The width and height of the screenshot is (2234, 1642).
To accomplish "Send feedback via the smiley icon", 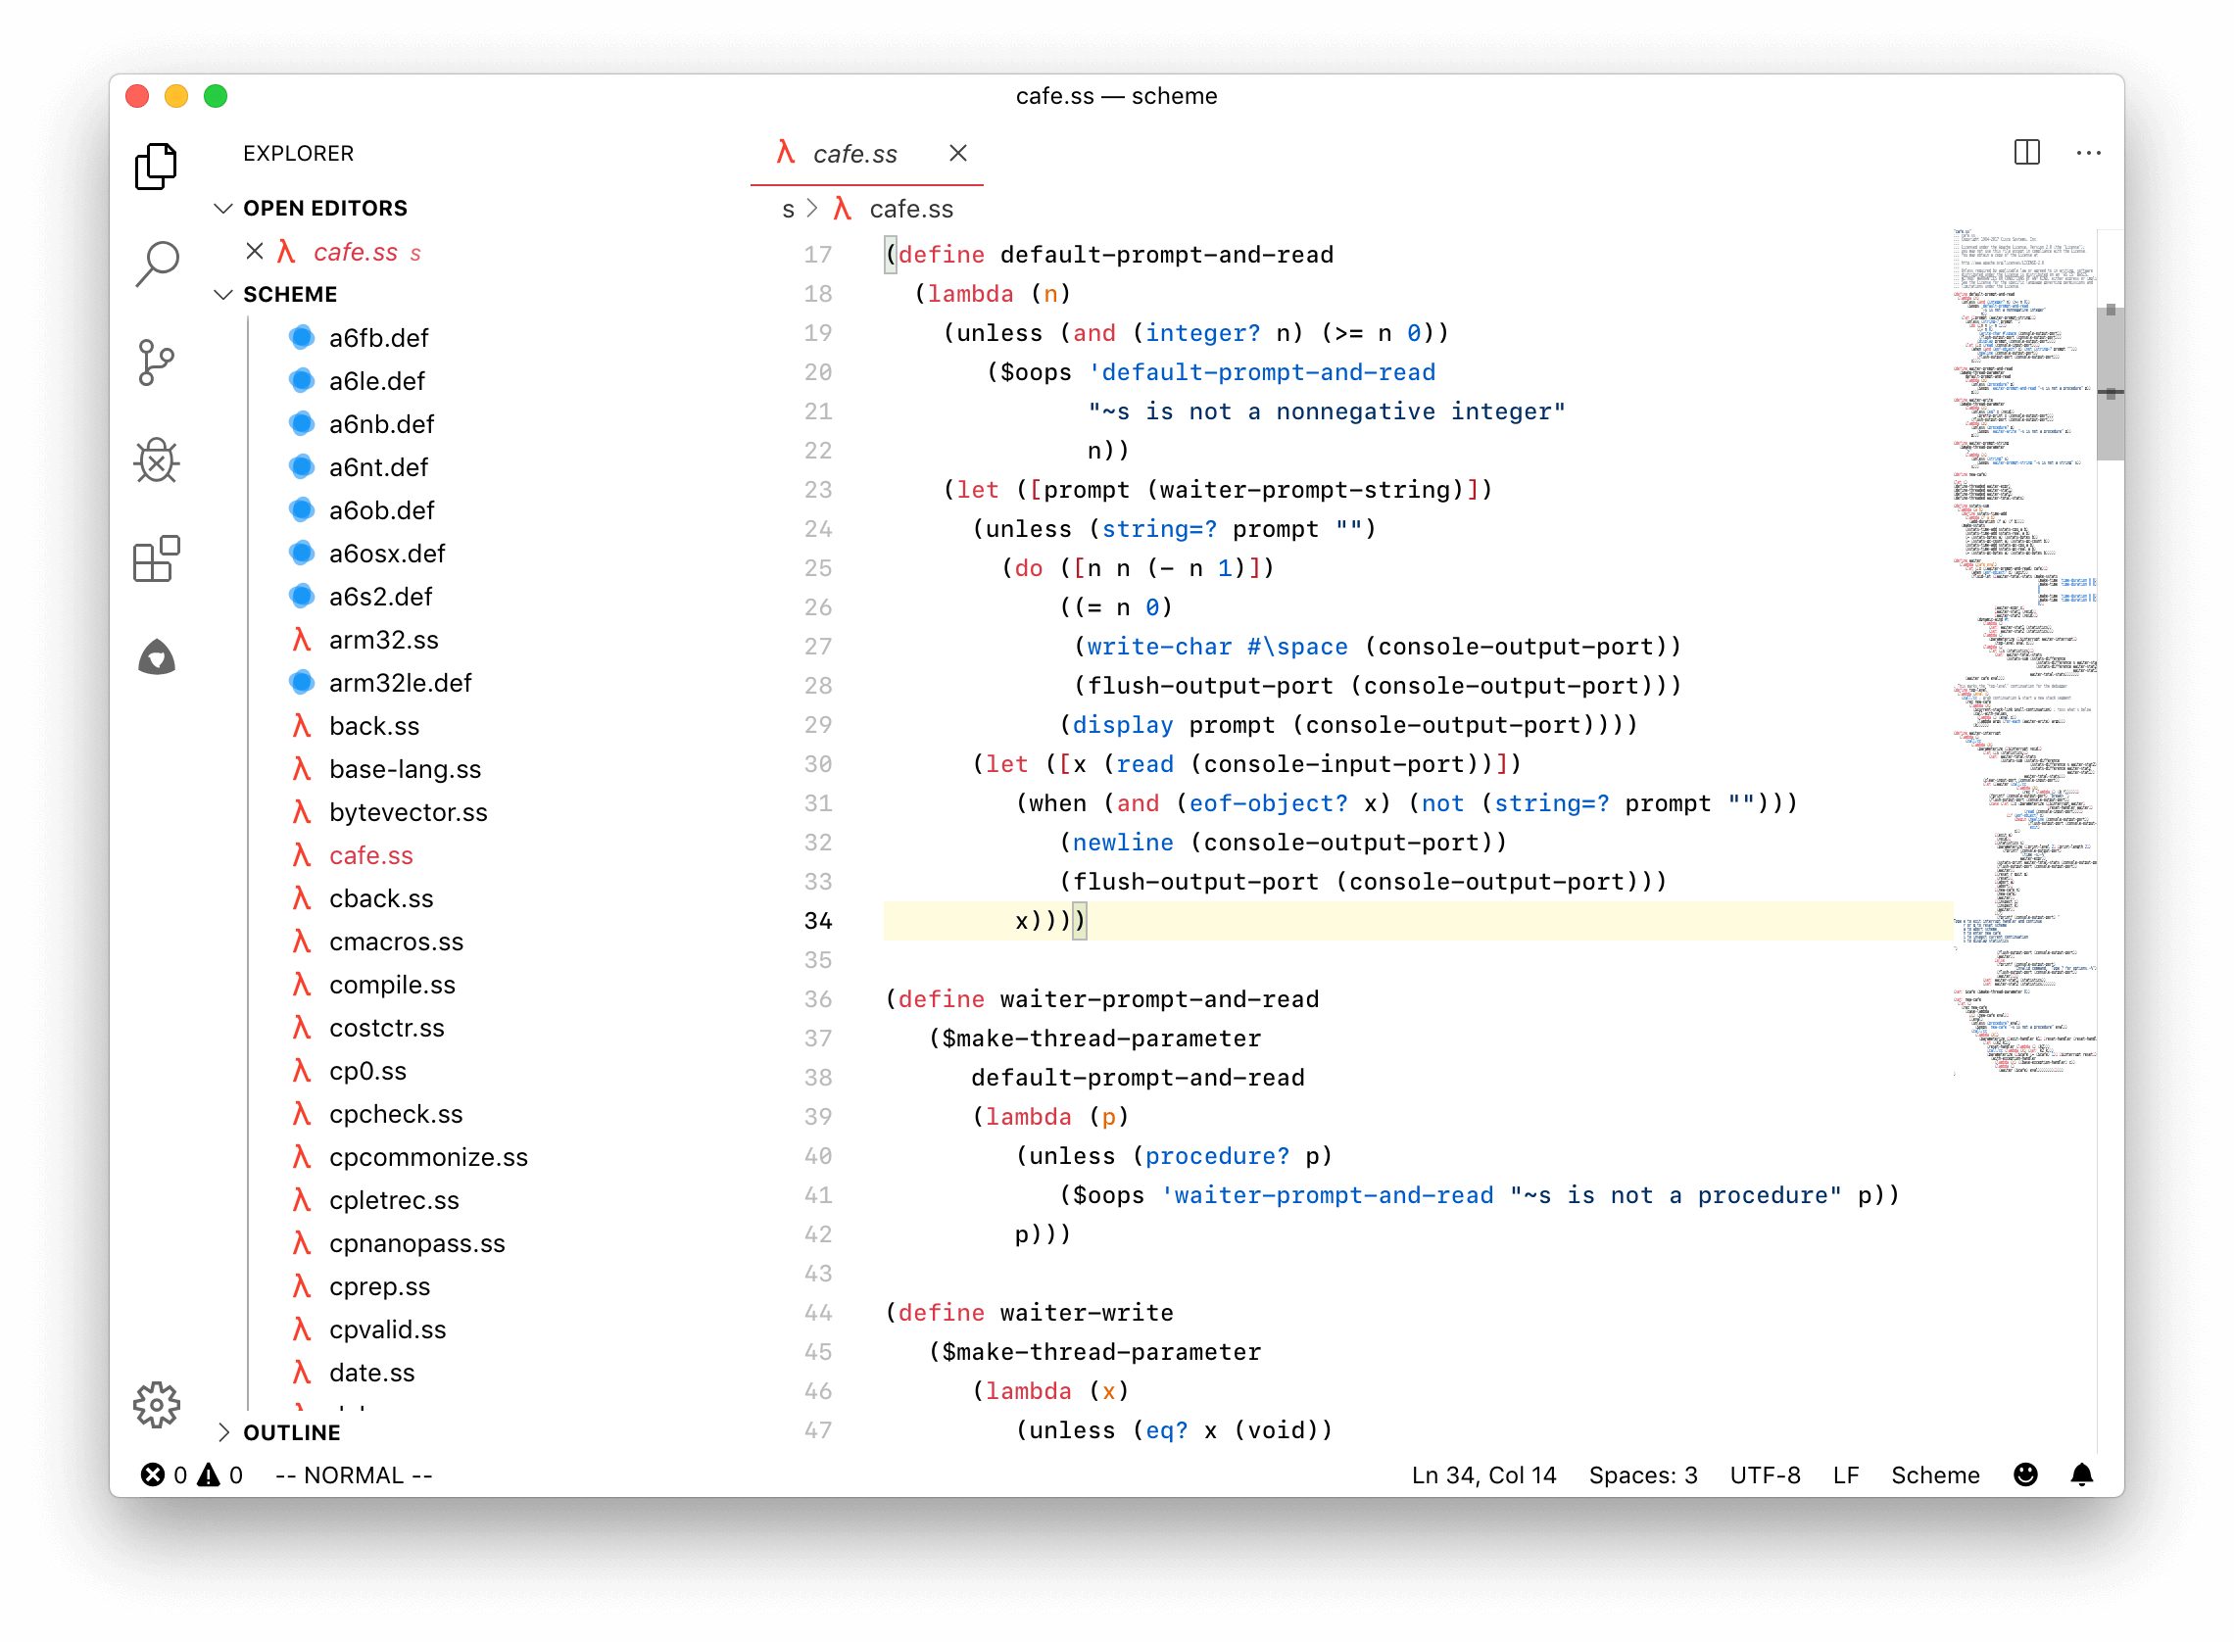I will [2024, 1475].
